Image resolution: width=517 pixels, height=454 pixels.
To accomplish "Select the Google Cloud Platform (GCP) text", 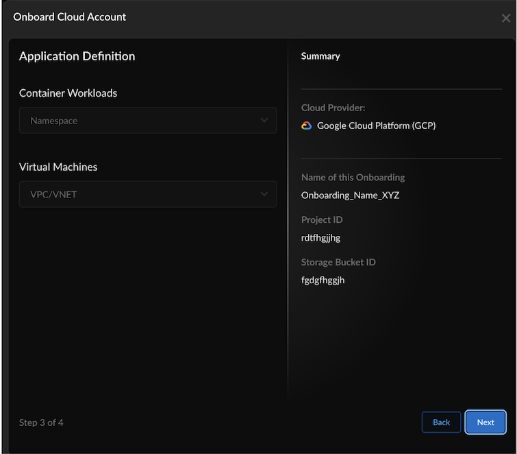I will point(376,126).
